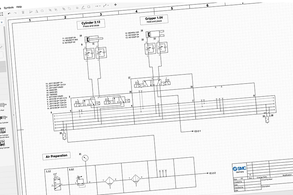Open the Help menu
This screenshot has width=293, height=195.
19,7
